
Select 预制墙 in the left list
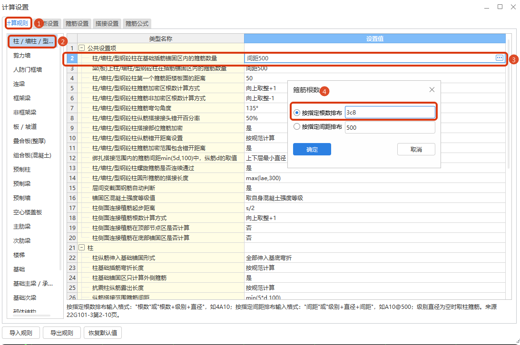click(x=22, y=198)
